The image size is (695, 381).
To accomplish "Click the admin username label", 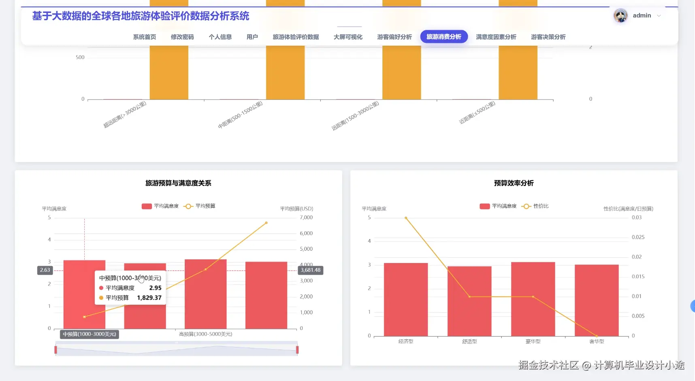I will (x=642, y=15).
